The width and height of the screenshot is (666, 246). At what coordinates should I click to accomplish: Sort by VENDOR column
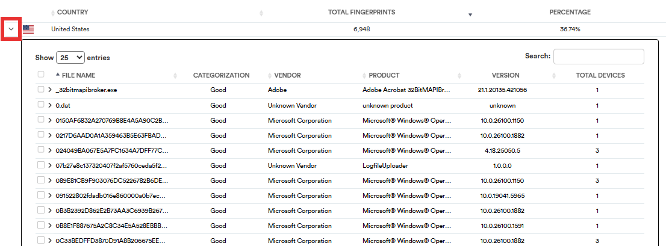[288, 75]
